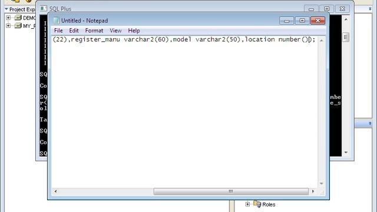Minimize the Notepad window
The width and height of the screenshot is (377, 212).
[x=286, y=21]
